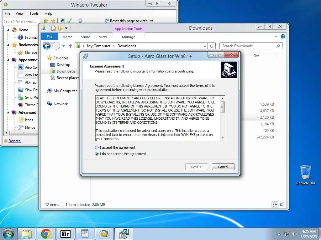Collapse the Advanced node in Winaero tree

8,112
